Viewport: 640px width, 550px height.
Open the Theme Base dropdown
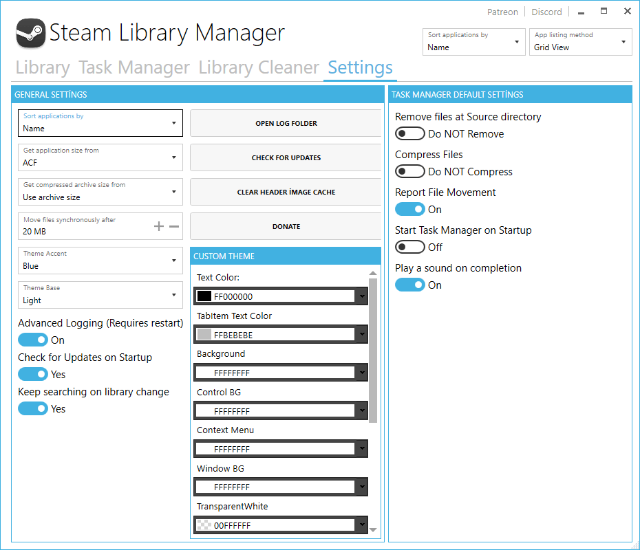[x=100, y=295]
